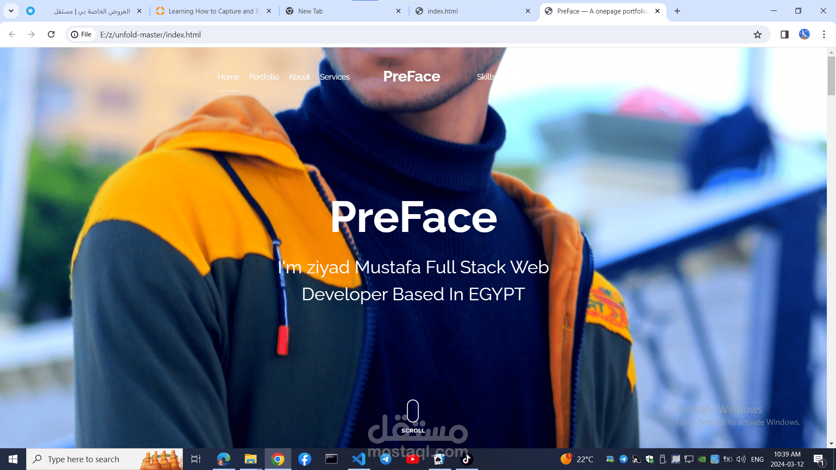Close the New Tab tab
This screenshot has width=836, height=470.
(398, 11)
